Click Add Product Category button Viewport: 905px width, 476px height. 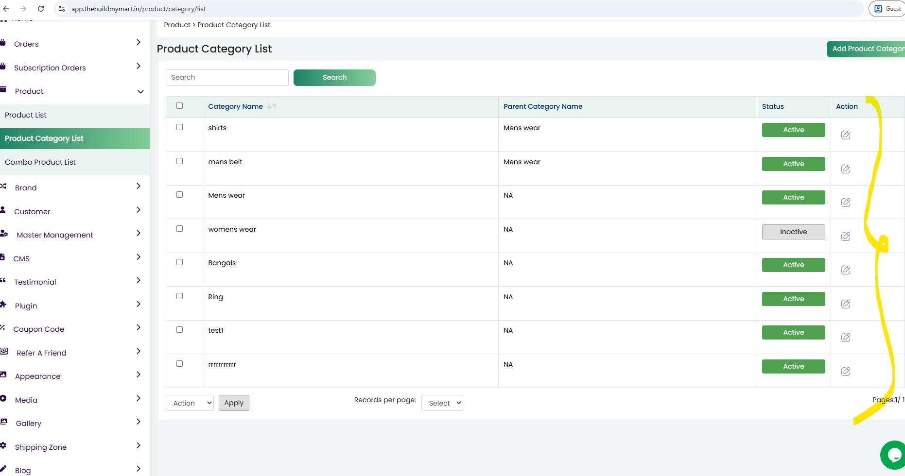coord(866,49)
